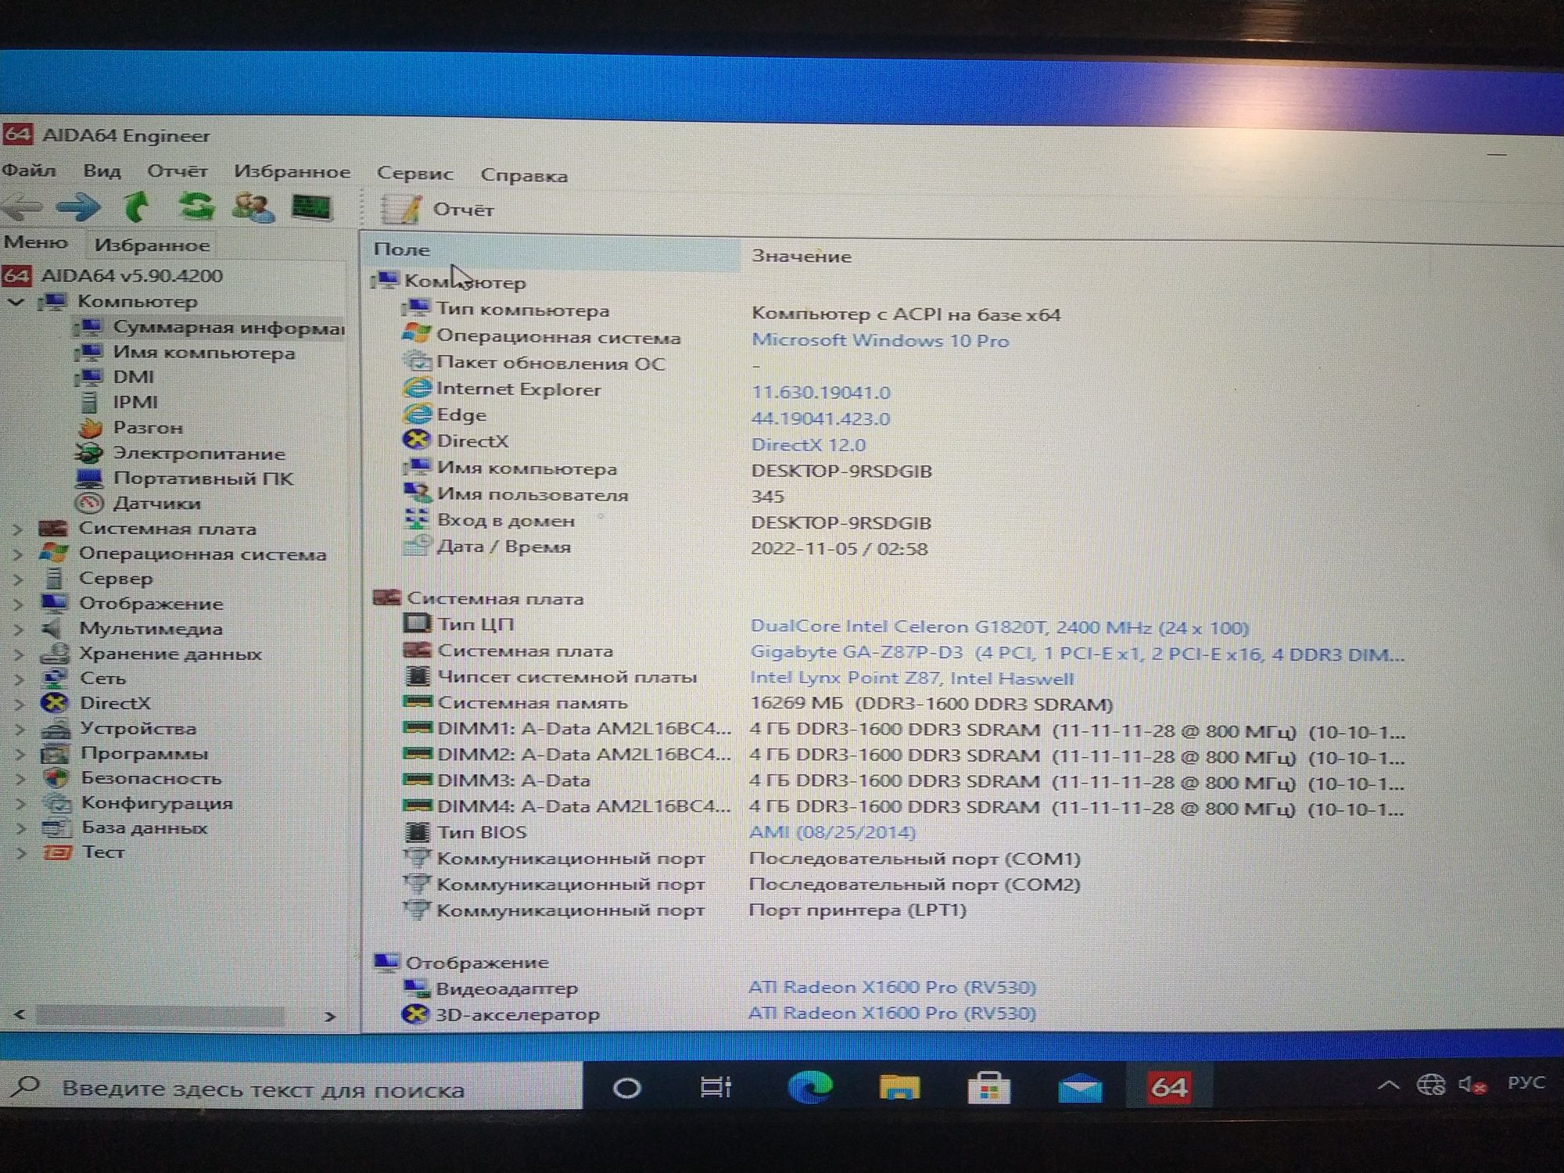Screen dimensions: 1564x1173
Task: Open the Edge version 44.19041.423.0 link
Action: [820, 419]
